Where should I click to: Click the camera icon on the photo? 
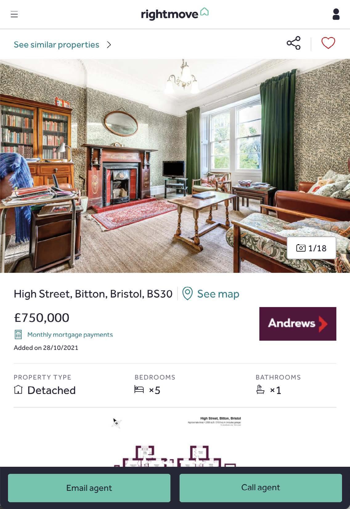[301, 248]
